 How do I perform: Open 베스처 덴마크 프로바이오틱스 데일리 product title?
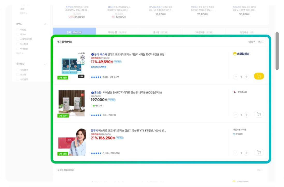pyautogui.click(x=136, y=55)
